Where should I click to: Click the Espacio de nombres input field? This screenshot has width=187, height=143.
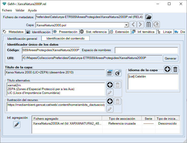(x=146, y=50)
